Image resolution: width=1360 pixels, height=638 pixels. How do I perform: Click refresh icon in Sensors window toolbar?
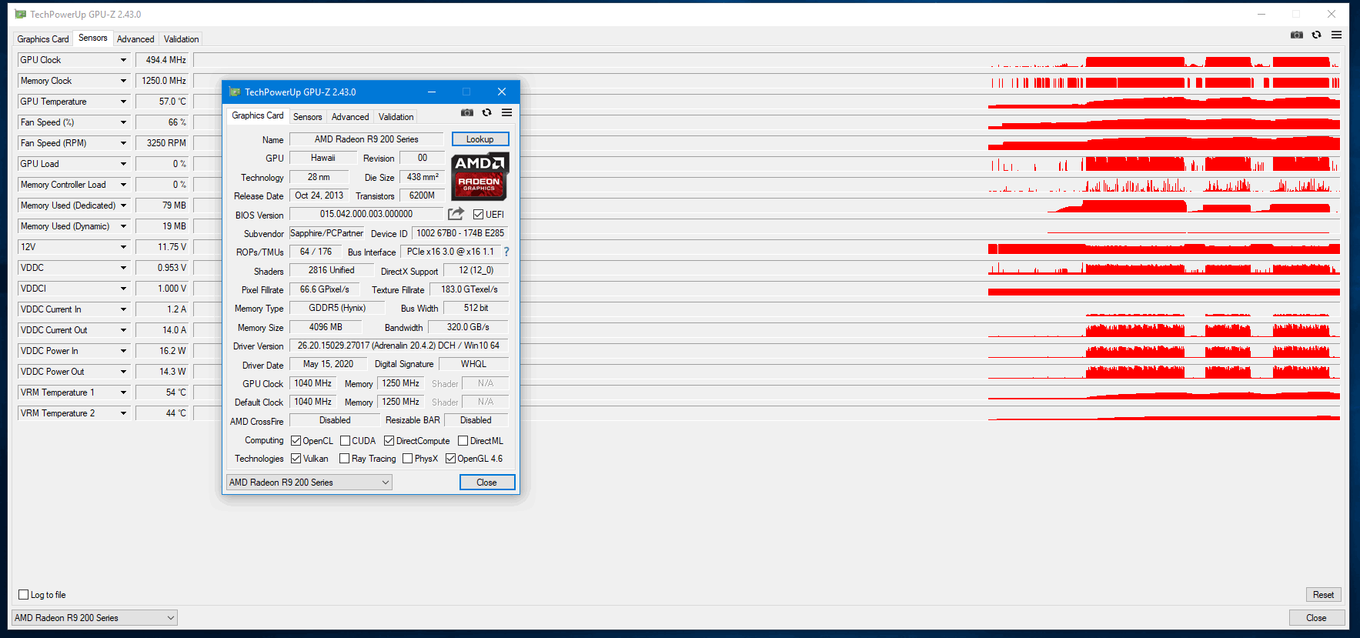1316,35
